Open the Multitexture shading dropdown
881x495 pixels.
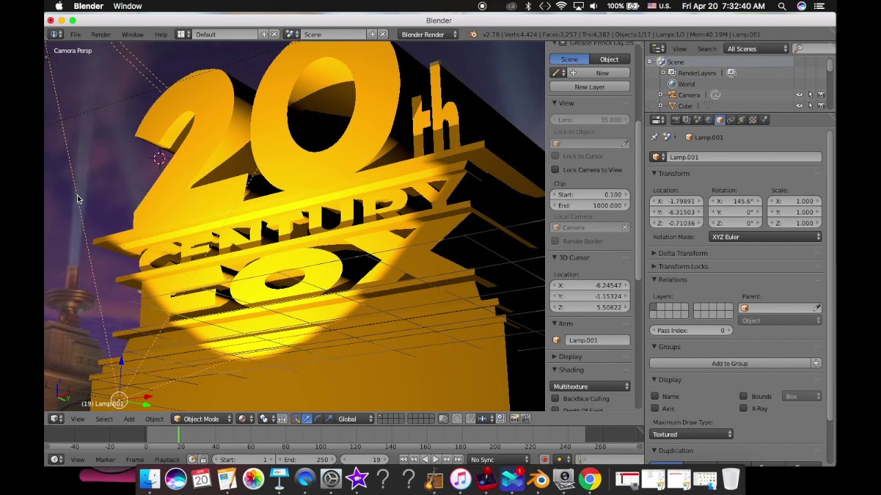click(591, 386)
